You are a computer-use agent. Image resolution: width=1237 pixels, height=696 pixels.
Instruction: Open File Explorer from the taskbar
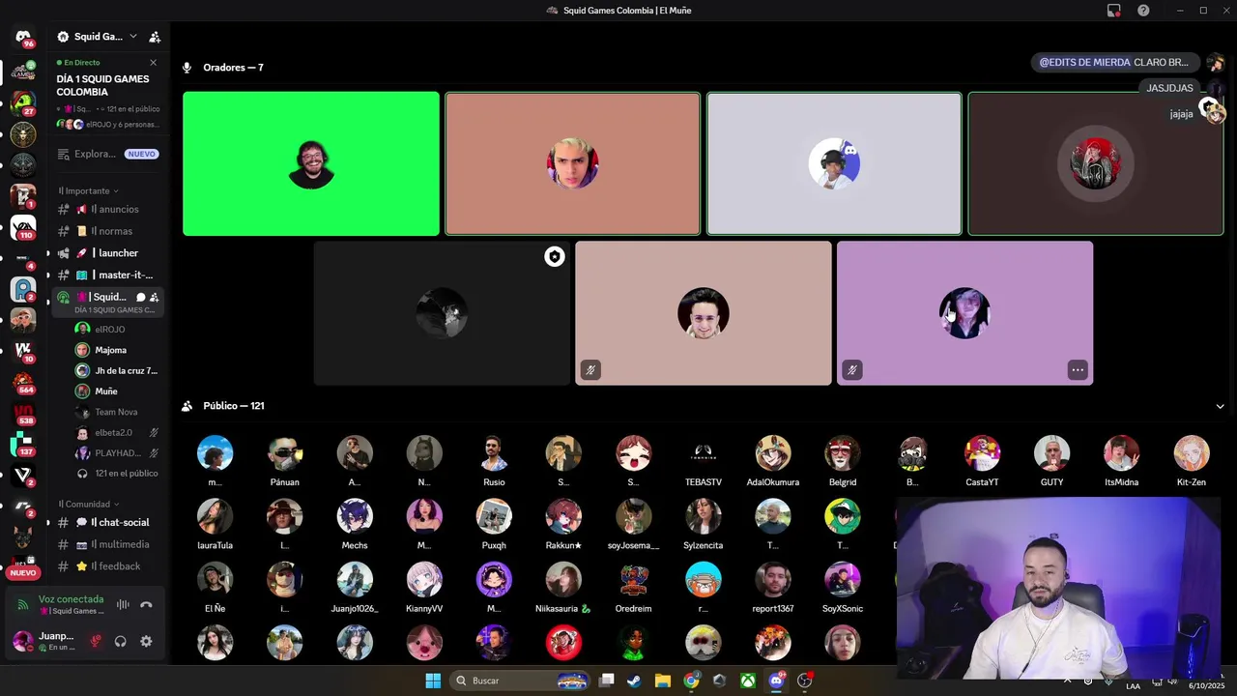(x=663, y=681)
